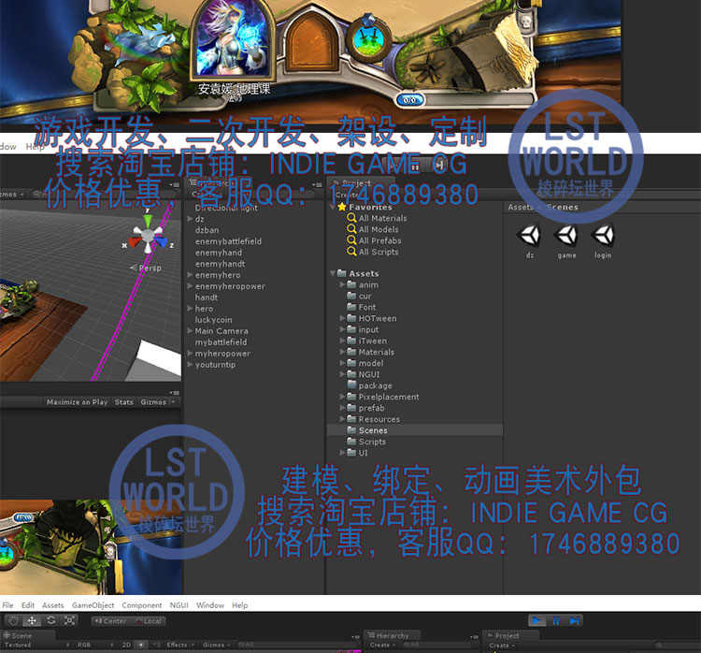This screenshot has width=701, height=653.
Task: Open Gizmos dropdown in Game view bar
Action: coord(157,402)
